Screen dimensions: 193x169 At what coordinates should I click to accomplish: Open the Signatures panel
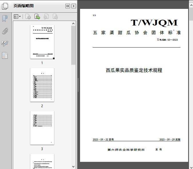[5, 43]
